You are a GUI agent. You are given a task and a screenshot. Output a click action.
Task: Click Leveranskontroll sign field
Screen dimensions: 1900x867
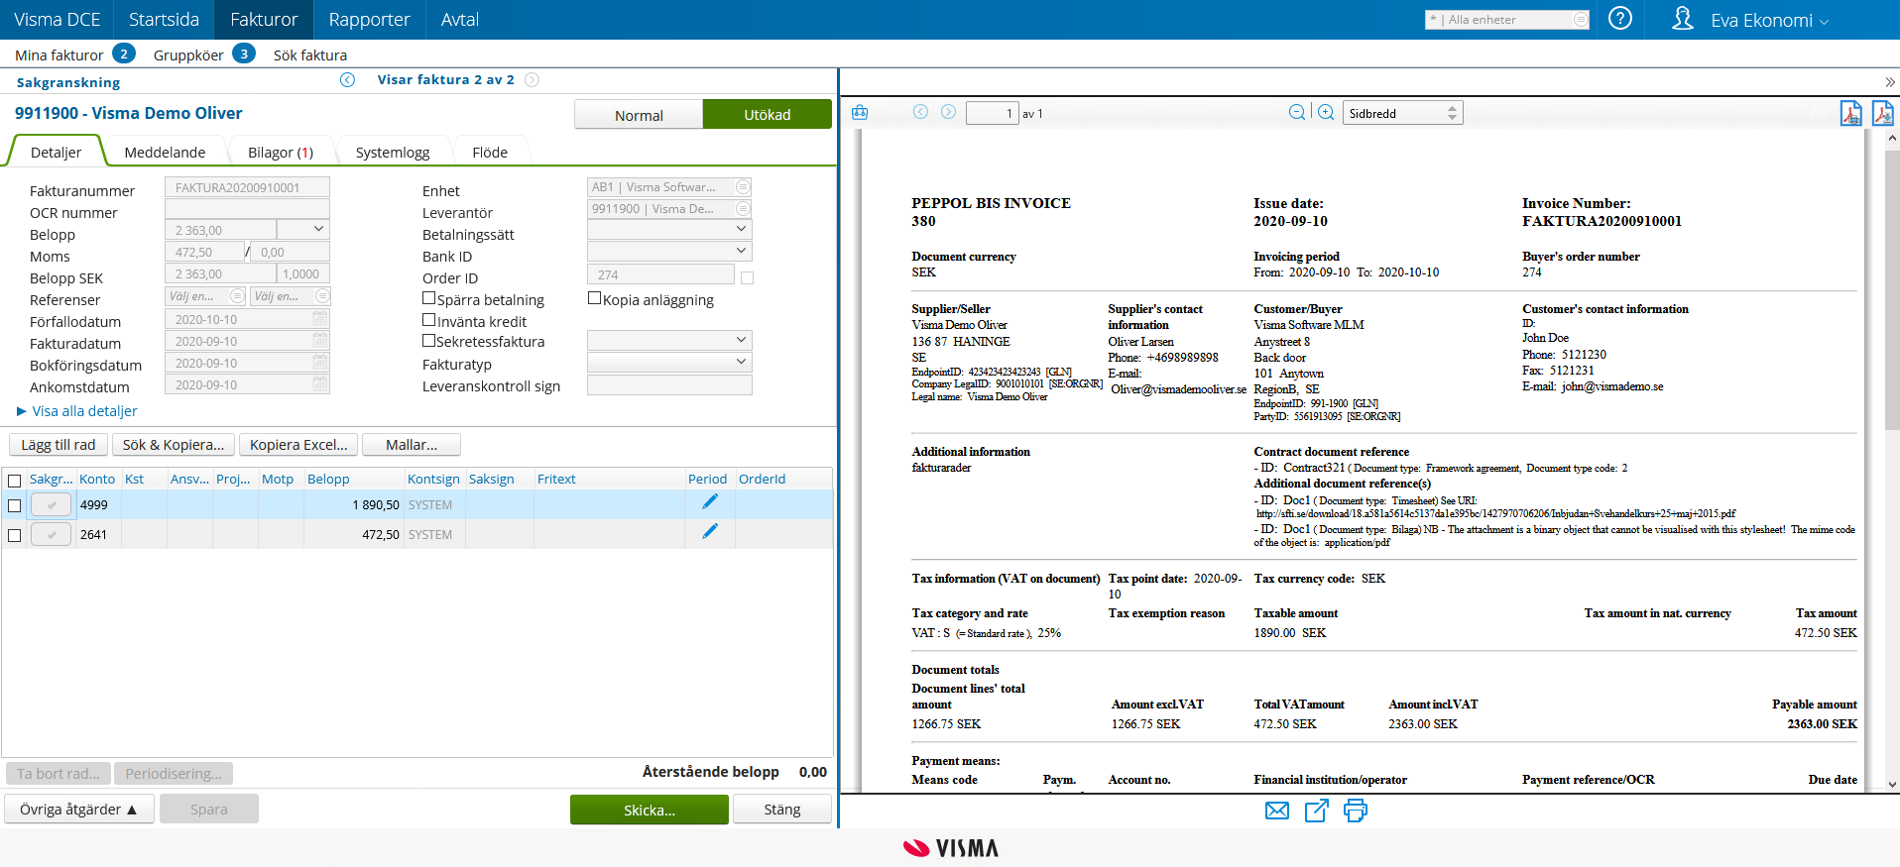(x=669, y=384)
